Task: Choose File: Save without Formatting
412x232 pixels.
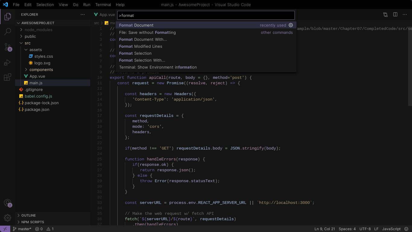Action: 206,32
